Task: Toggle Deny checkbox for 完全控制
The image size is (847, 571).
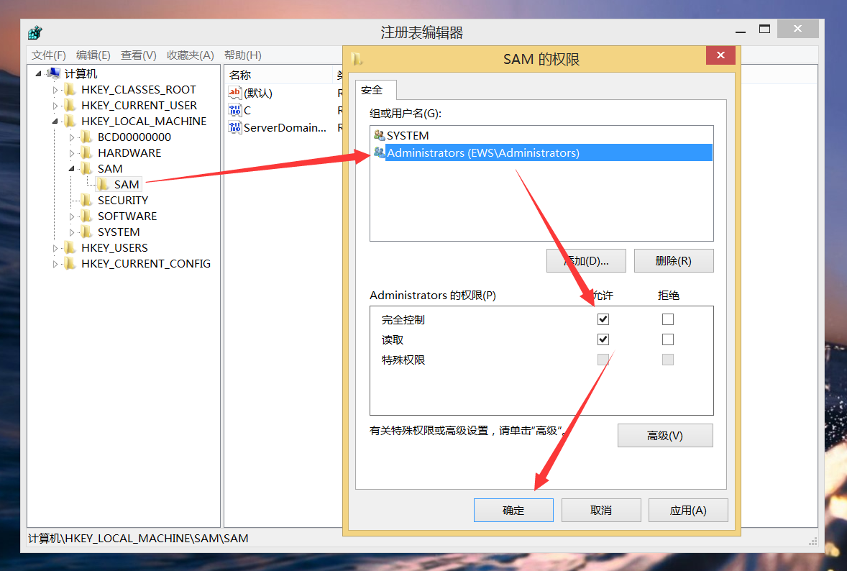Action: pyautogui.click(x=668, y=319)
